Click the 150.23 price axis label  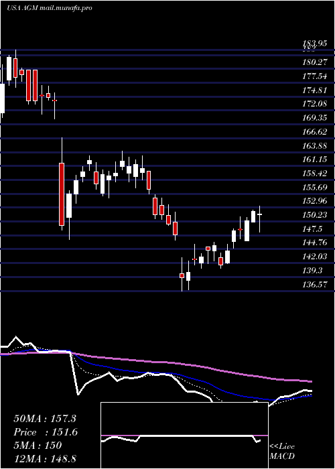314,215
